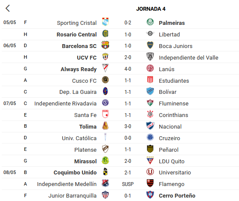Screen dimensions: 239x201
Task: Click the Always Ready 4-0 score
Action: pyautogui.click(x=128, y=69)
